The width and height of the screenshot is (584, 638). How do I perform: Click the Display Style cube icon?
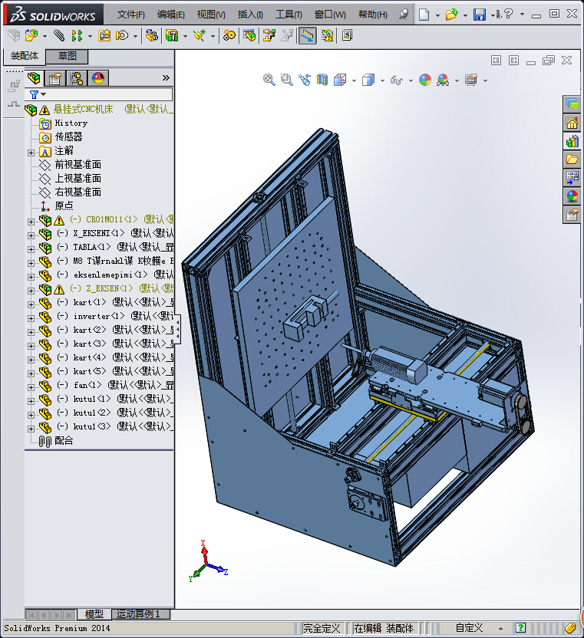pos(368,80)
